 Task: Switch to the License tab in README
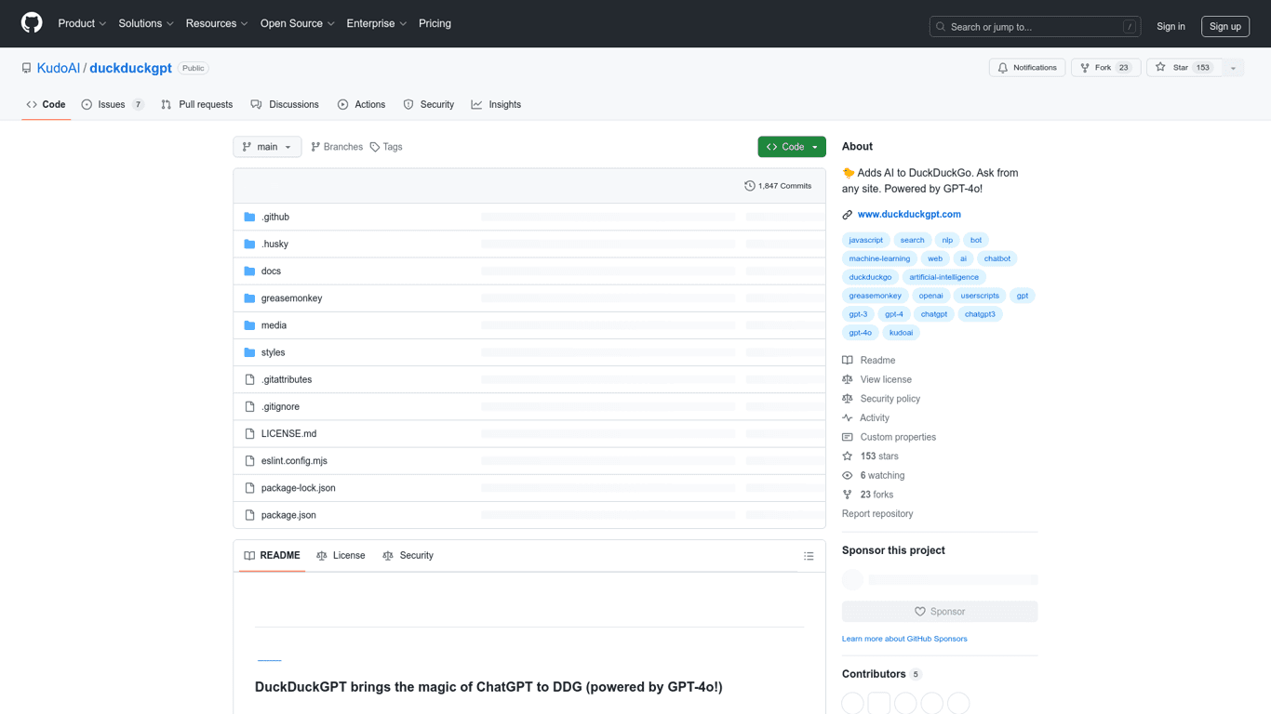pyautogui.click(x=341, y=556)
